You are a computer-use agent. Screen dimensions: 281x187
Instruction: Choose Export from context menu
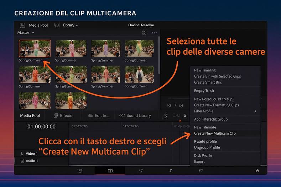[x=199, y=161]
